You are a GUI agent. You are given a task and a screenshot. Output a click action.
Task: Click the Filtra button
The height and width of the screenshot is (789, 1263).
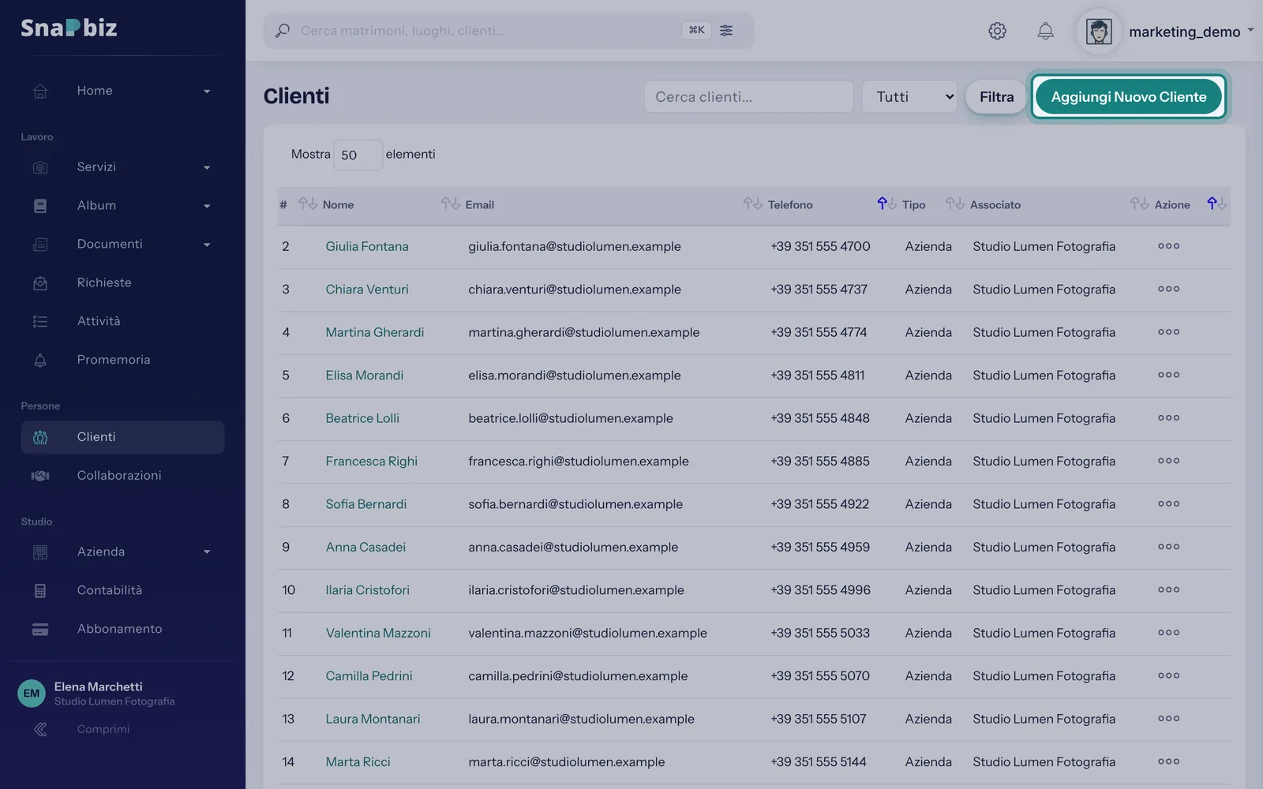click(996, 96)
